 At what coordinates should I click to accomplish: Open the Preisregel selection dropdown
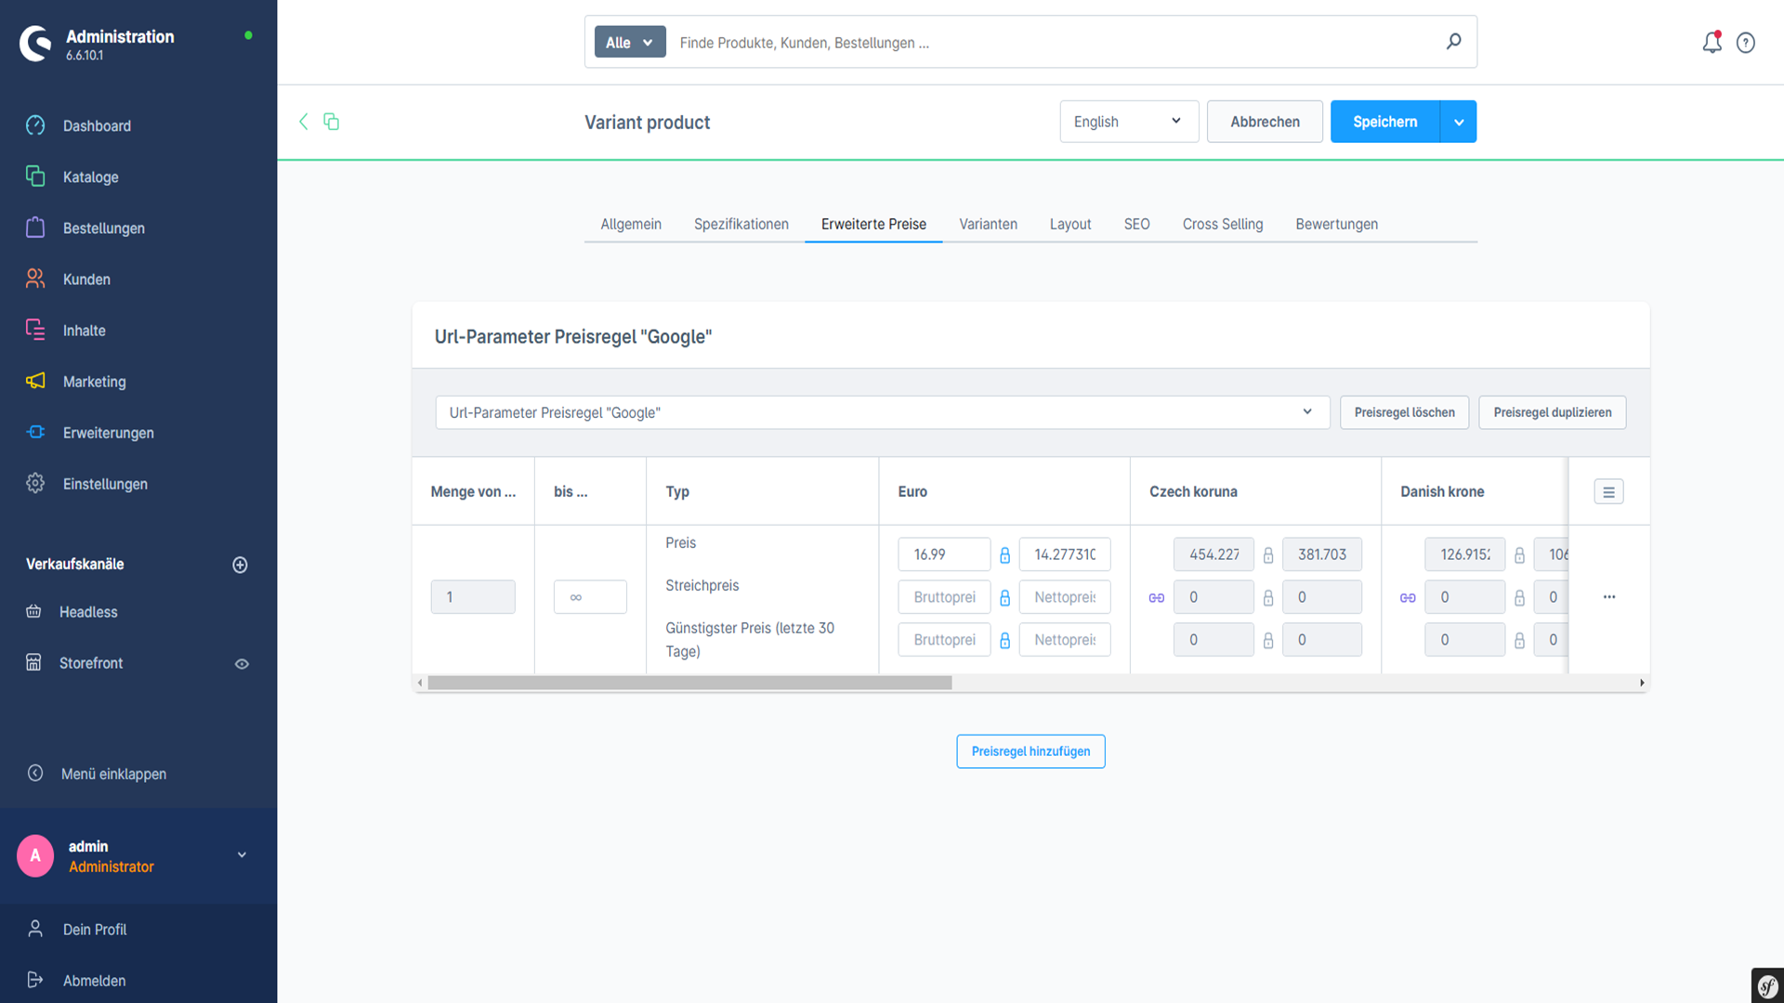[x=883, y=412]
